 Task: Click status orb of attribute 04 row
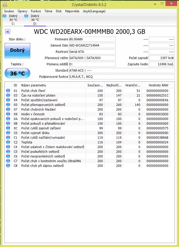click(x=8, y=100)
